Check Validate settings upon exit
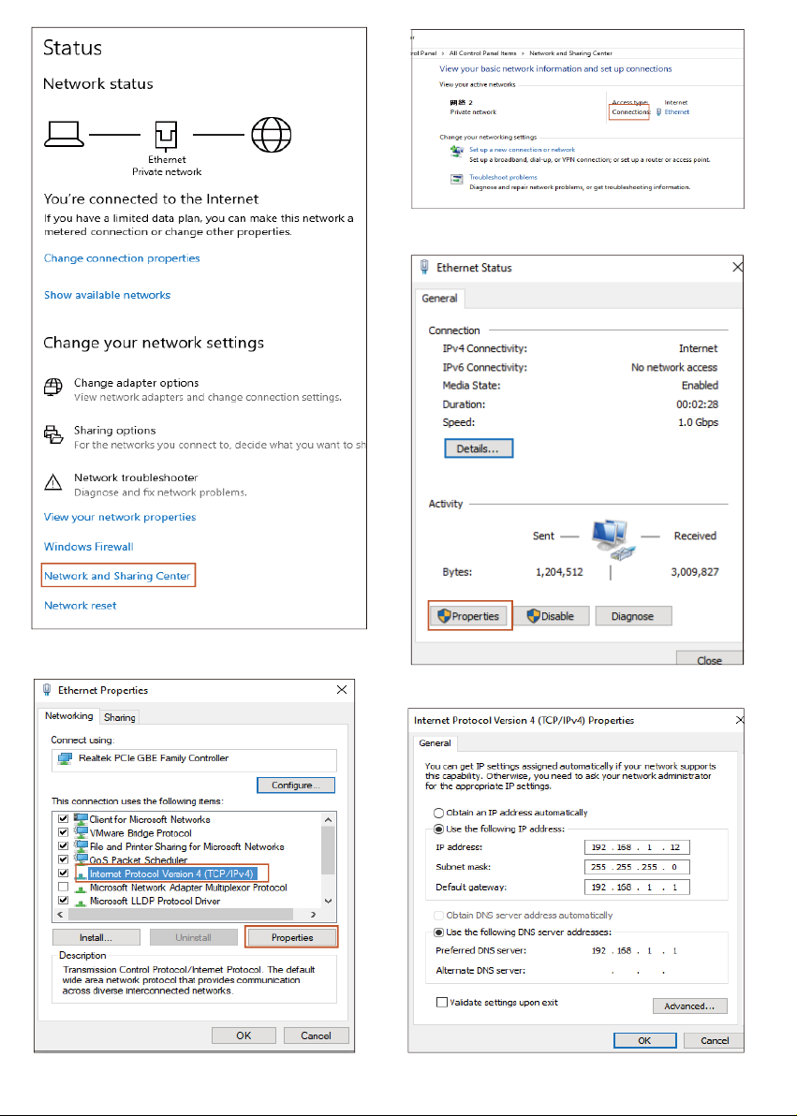Screen dimensions: 797x1116 pyautogui.click(x=442, y=1002)
